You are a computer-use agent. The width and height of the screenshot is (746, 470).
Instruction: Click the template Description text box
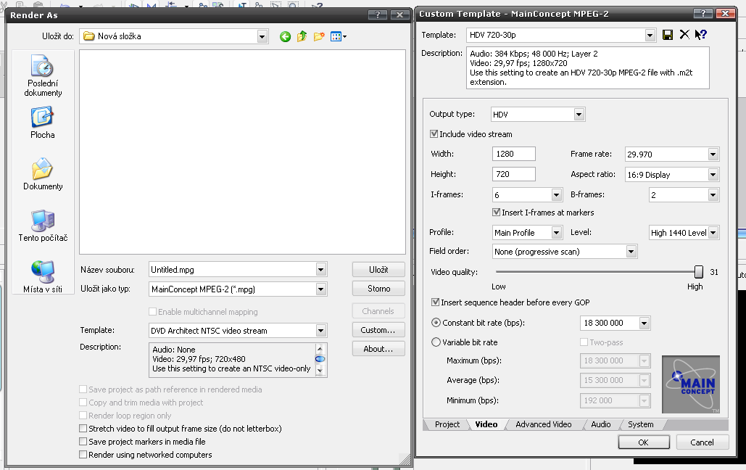[588, 67]
